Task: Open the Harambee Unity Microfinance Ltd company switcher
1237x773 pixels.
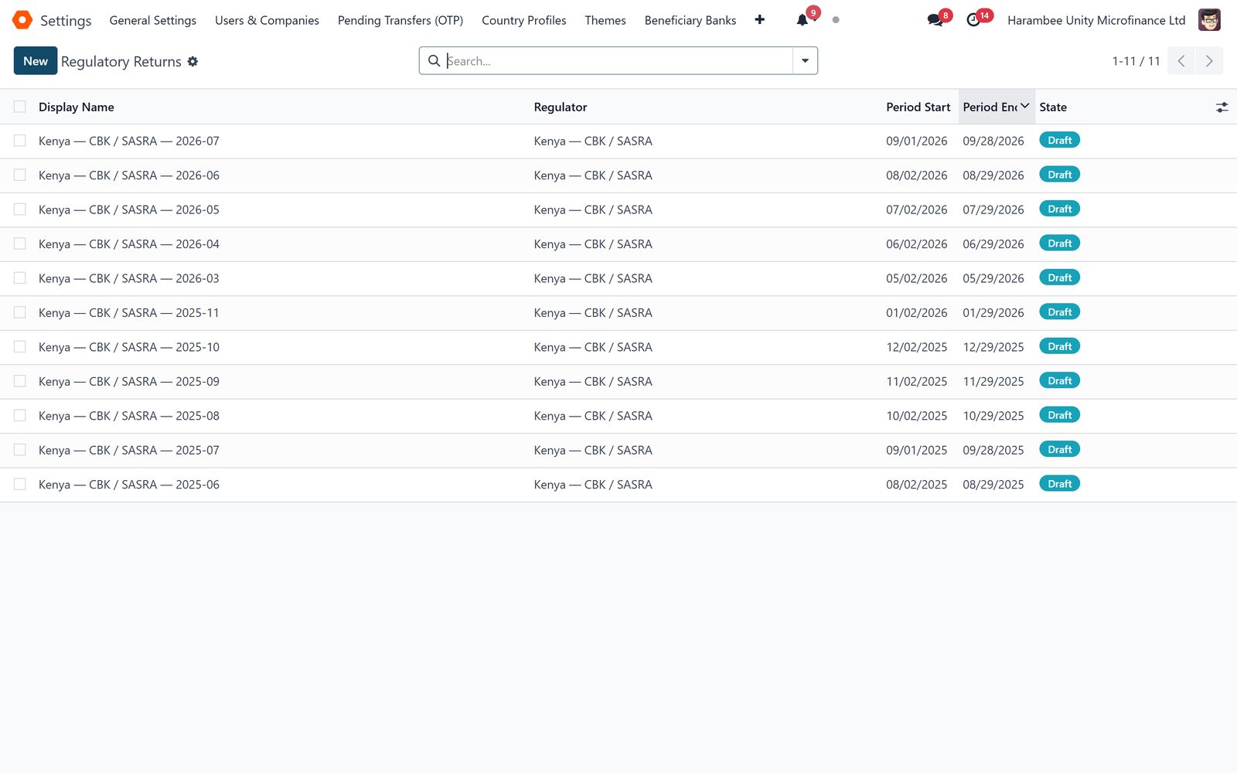Action: click(1096, 20)
